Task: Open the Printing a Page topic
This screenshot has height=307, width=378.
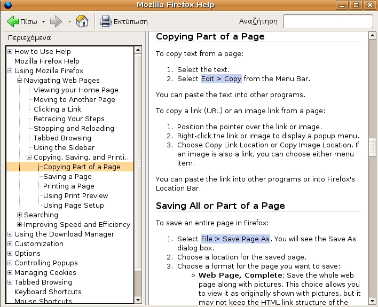Action: pyautogui.click(x=69, y=186)
